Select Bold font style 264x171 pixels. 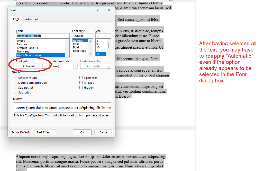[80, 47]
